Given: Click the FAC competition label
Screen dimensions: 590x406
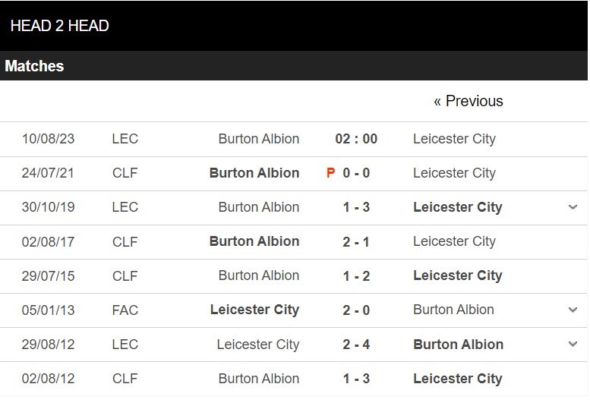Looking at the screenshot, I should coord(125,310).
